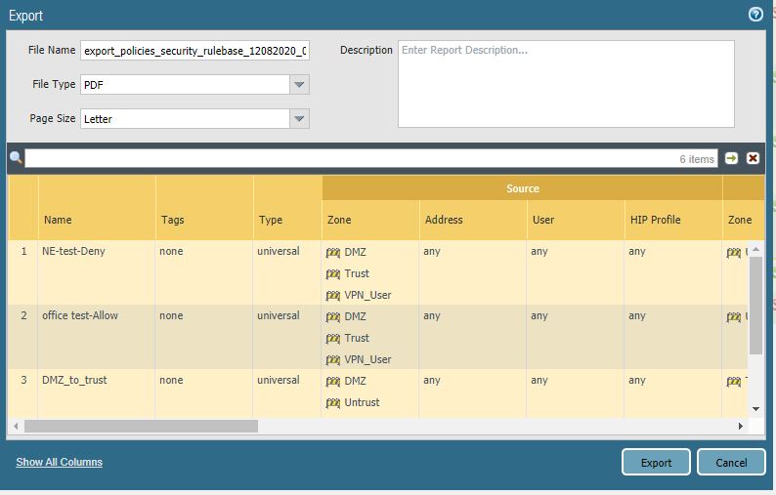Image resolution: width=776 pixels, height=495 pixels.
Task: Open the Page Size dropdown
Action: click(x=299, y=119)
